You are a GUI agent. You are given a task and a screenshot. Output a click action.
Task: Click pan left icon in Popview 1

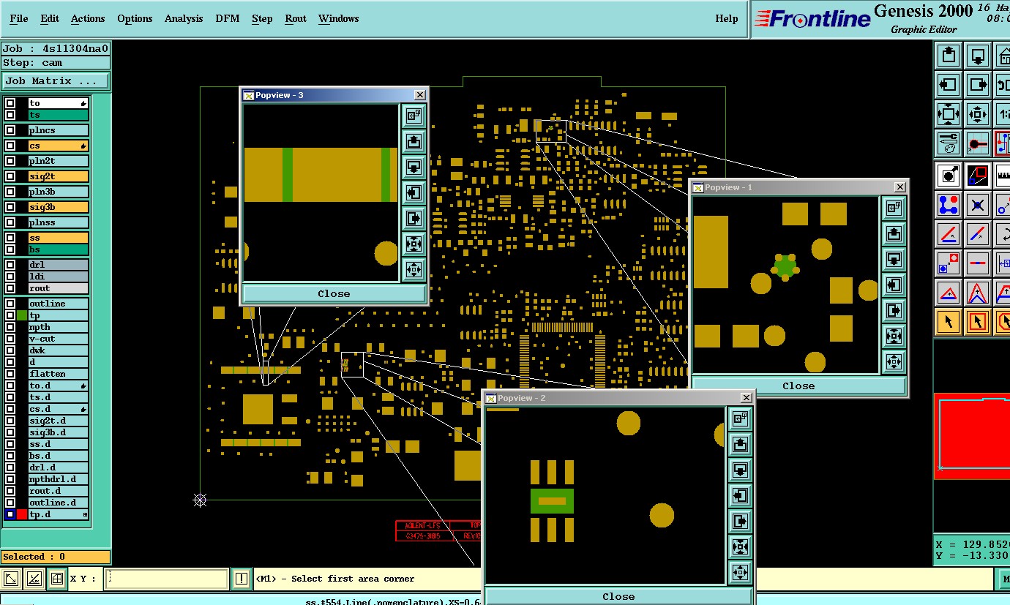tap(894, 285)
